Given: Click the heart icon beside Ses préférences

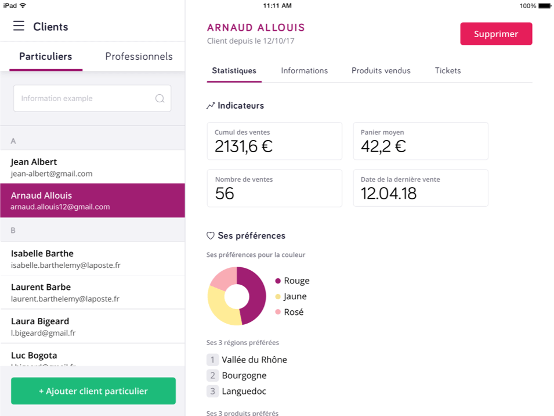Looking at the screenshot, I should [x=210, y=235].
